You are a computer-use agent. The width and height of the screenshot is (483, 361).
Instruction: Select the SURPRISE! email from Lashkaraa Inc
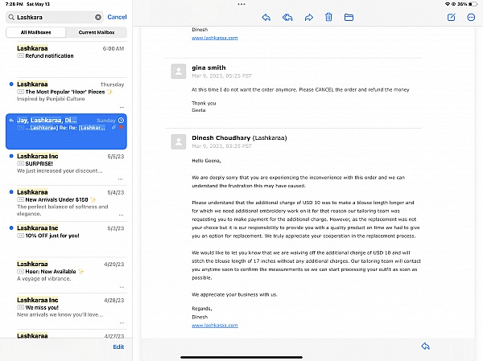point(68,164)
